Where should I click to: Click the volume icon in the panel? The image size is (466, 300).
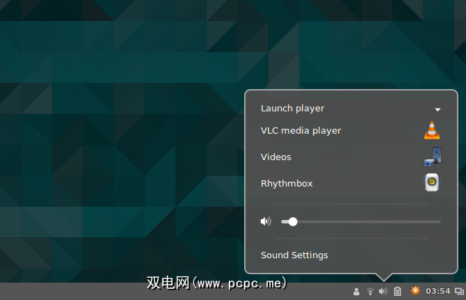pyautogui.click(x=383, y=292)
